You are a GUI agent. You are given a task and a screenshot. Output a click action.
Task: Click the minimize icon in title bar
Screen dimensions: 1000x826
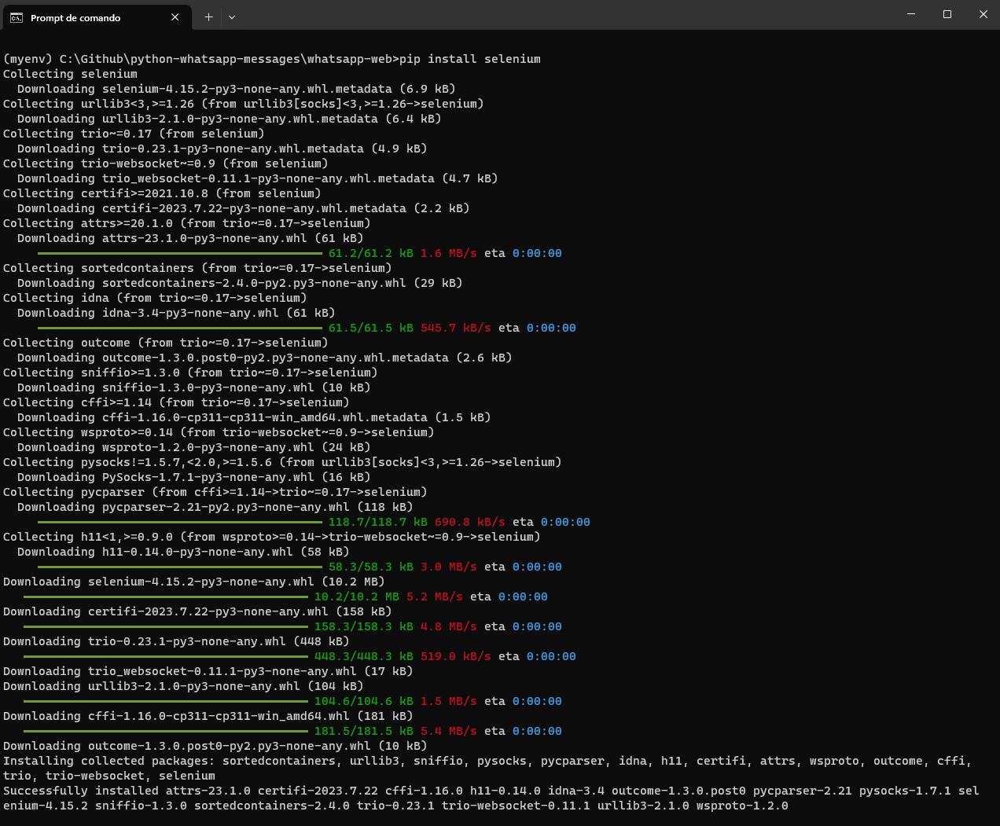(910, 14)
